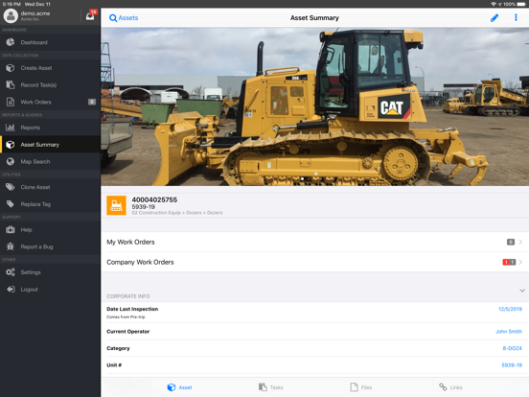Click the Settings gears icon

pos(11,272)
